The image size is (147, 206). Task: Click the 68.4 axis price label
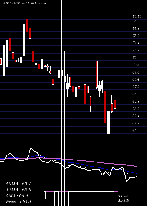pyautogui.click(x=136, y=80)
